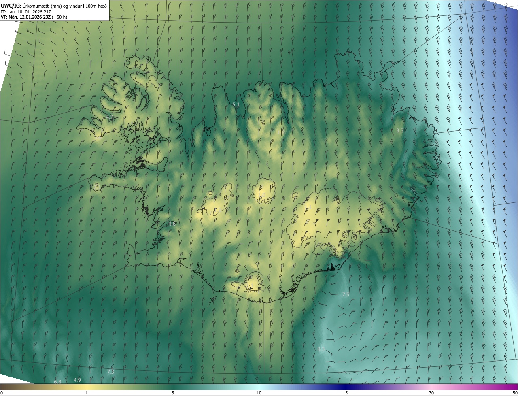The width and height of the screenshot is (518, 396).
Task: Click the "(+50 h)" forecast offset text
Action: click(59, 17)
